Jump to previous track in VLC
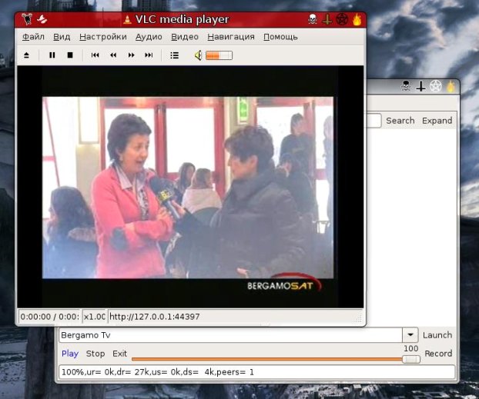This screenshot has height=399, width=479. [x=95, y=55]
